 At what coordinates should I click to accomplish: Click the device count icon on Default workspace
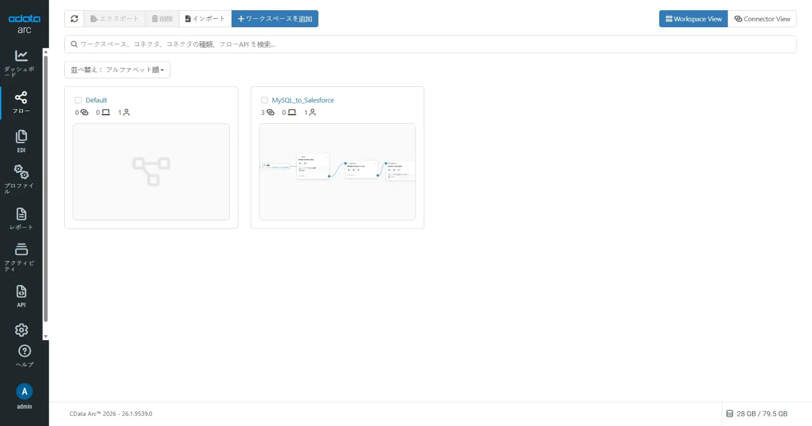tap(106, 112)
